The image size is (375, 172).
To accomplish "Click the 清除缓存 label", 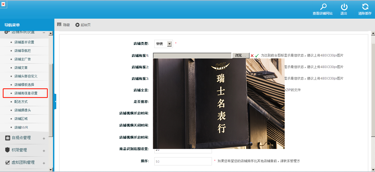I will point(365,13).
